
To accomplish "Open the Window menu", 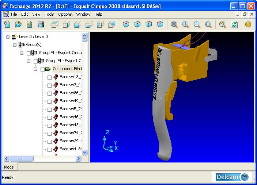I will (83, 14).
